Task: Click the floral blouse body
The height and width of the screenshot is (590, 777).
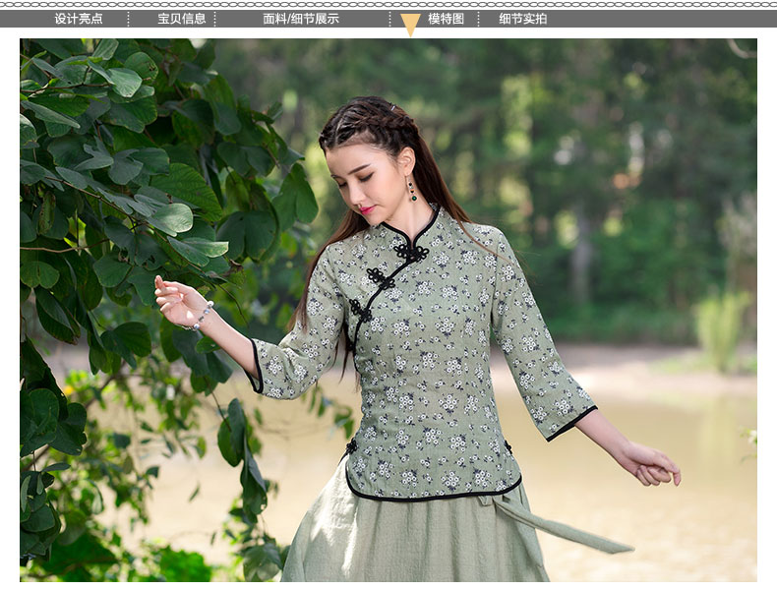Action: coord(433,374)
